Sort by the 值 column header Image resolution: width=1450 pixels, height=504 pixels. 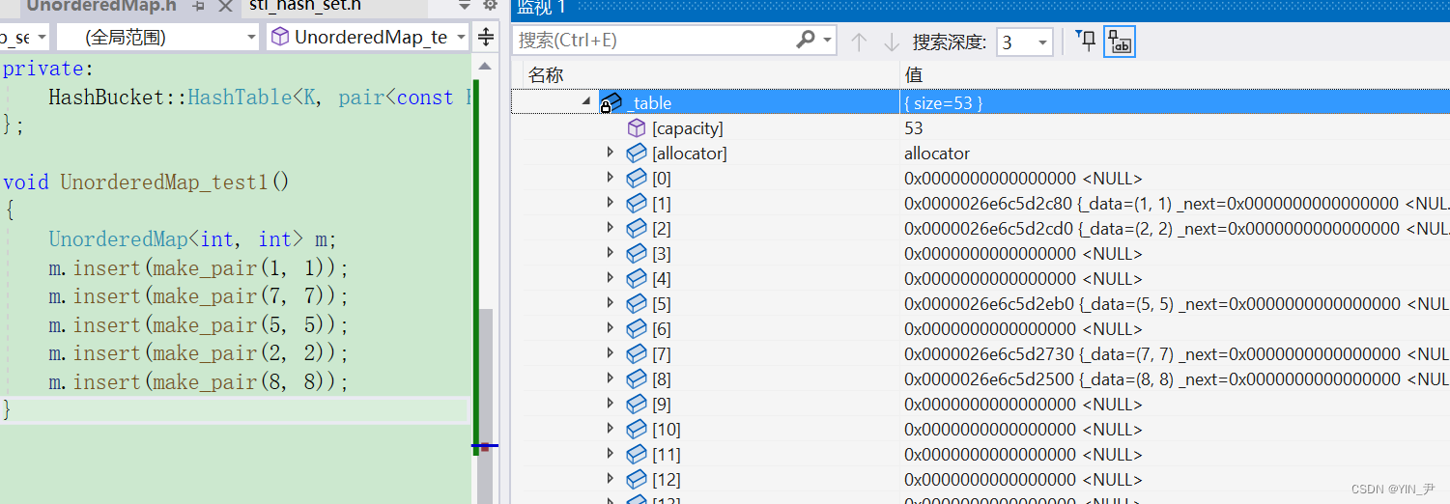point(913,74)
